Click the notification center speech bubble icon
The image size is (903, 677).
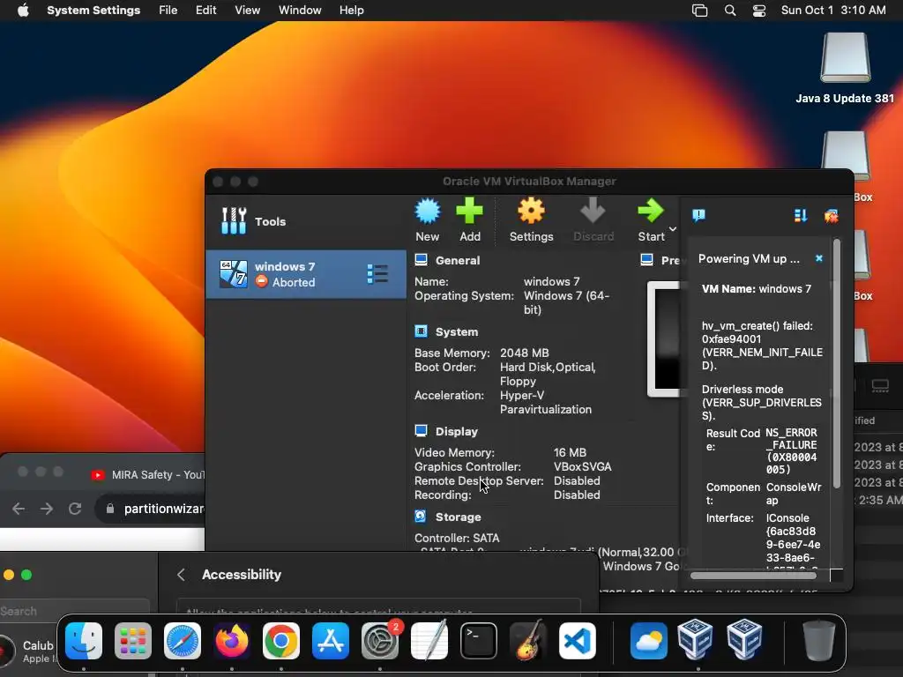click(698, 215)
